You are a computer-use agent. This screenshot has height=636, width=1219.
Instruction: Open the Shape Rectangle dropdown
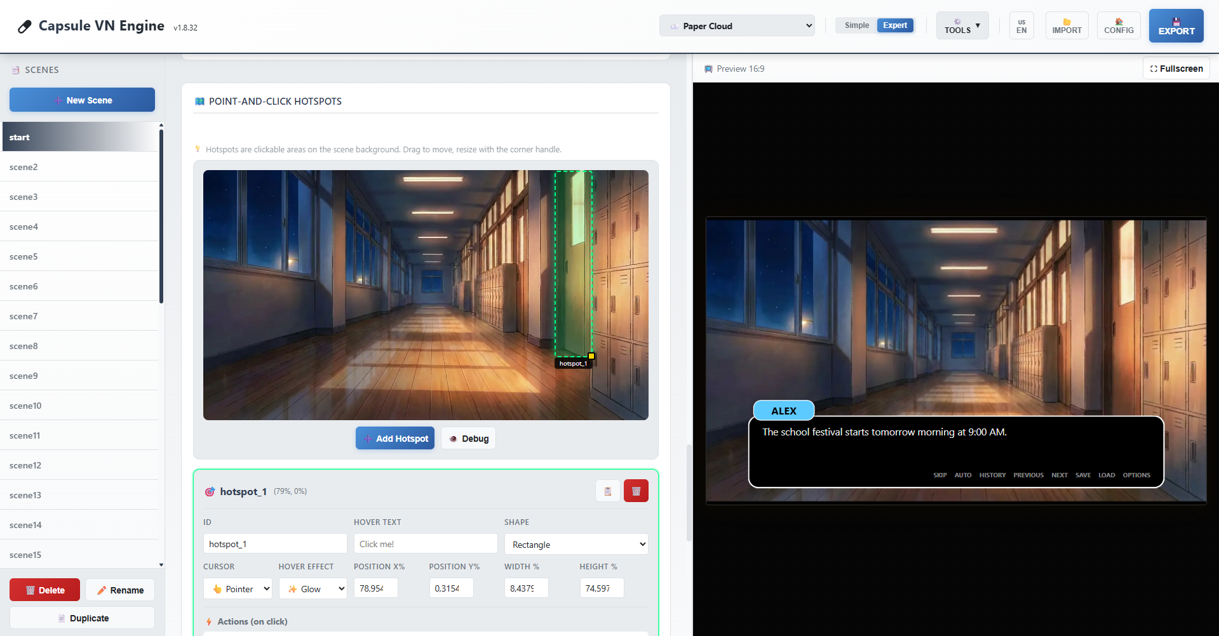(576, 545)
